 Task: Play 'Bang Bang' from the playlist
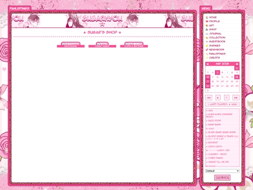(x=214, y=125)
